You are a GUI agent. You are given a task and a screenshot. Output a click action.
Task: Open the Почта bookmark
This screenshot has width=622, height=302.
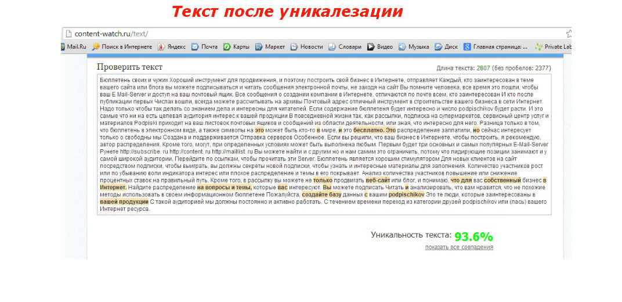coord(204,46)
